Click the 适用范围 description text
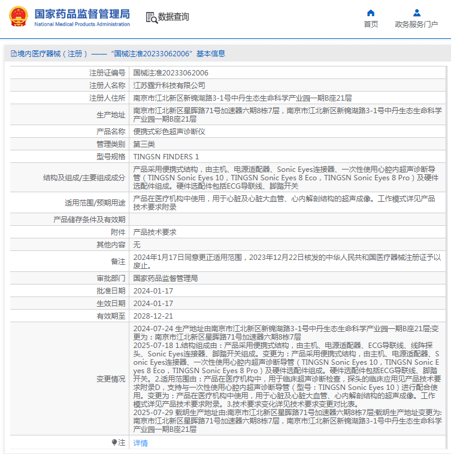The image size is (451, 454). 284,203
